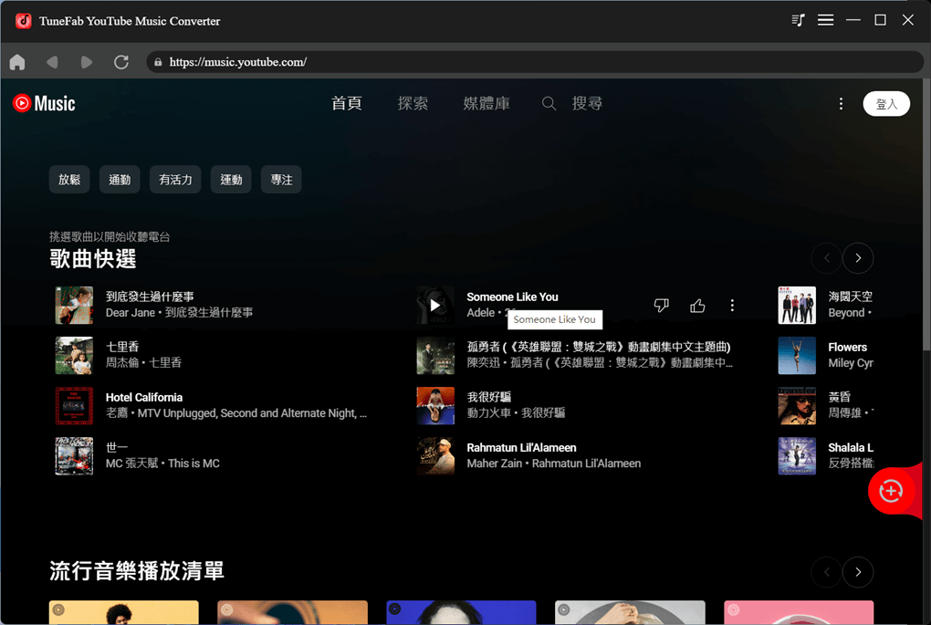
Task: Open the hamburger menu in title bar
Action: [825, 20]
